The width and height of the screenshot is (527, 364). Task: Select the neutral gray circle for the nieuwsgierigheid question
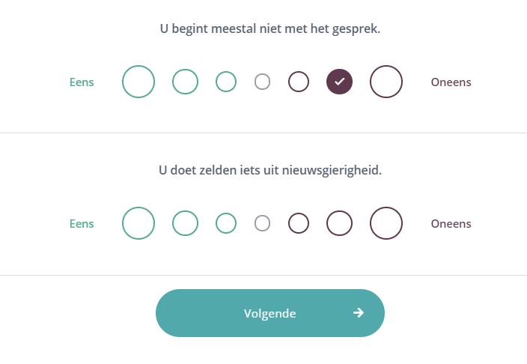(x=263, y=223)
